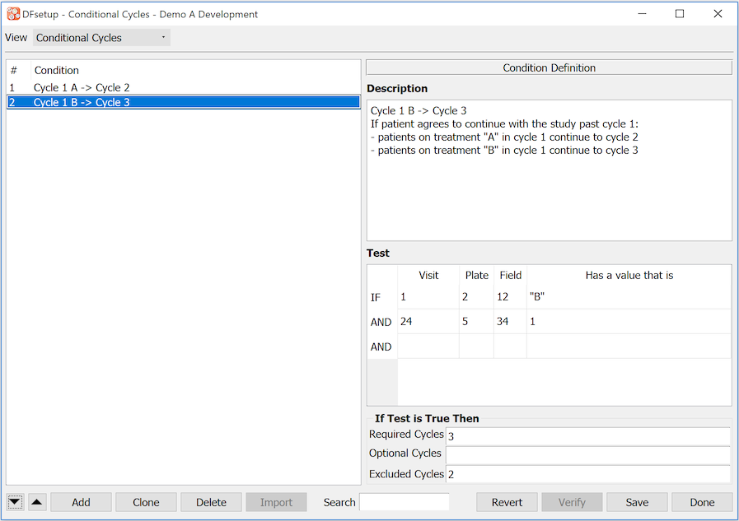The height and width of the screenshot is (521, 739).
Task: Open the View dropdown showing Conditional Cycles
Action: [x=101, y=38]
